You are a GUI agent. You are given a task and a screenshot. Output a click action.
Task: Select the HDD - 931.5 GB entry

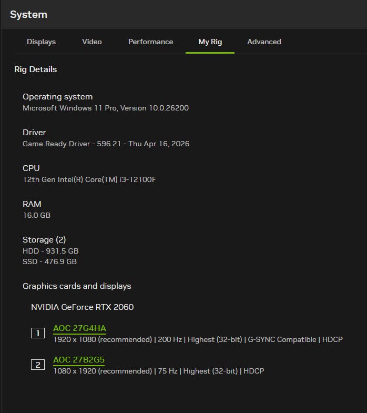pyautogui.click(x=50, y=251)
